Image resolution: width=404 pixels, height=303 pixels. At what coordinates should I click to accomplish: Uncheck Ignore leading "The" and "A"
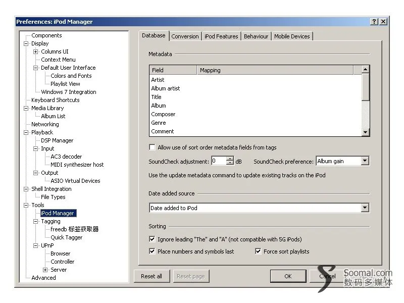152,239
